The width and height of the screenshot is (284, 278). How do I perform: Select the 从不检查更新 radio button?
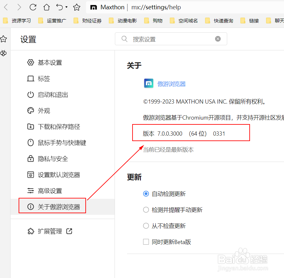[146, 226]
